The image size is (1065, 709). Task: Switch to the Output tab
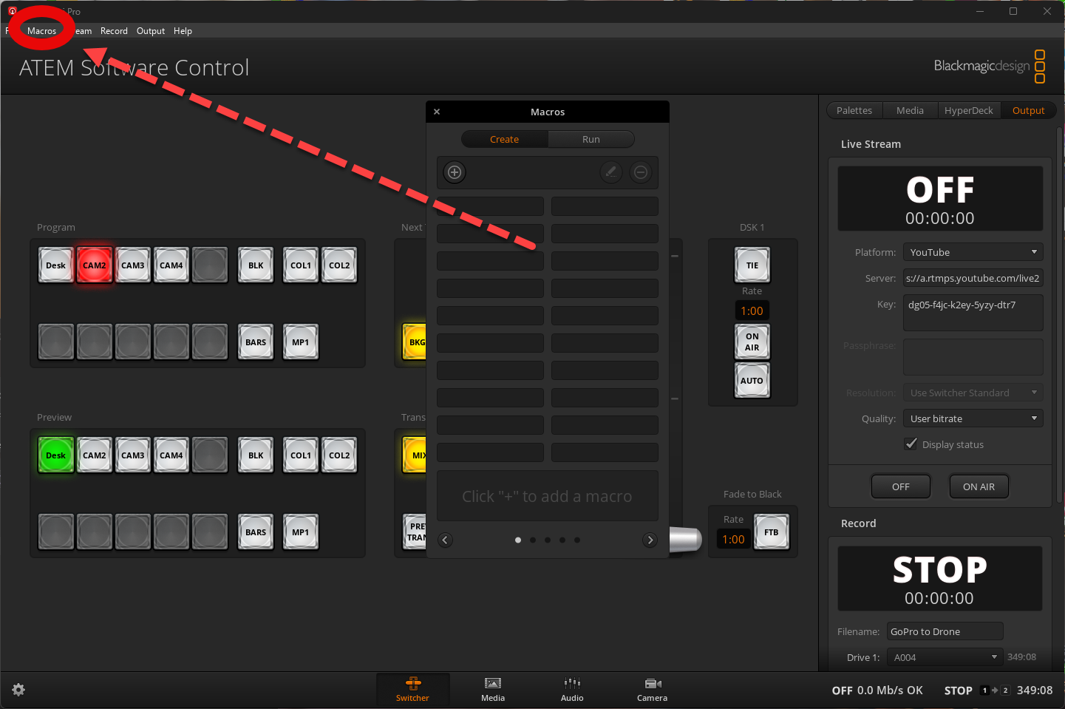point(1028,110)
